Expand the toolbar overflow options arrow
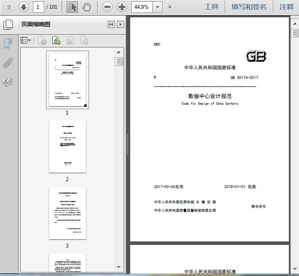Image resolution: width=299 pixels, height=276 pixels. pos(170,7)
